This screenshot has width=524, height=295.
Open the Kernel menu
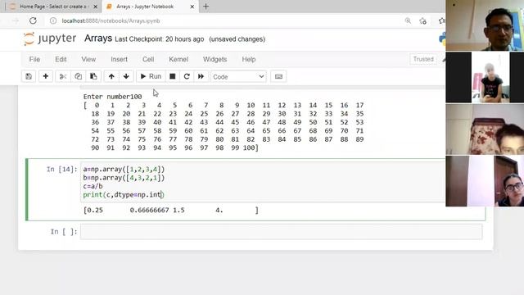click(178, 59)
